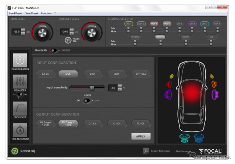The width and height of the screenshot is (235, 164).
Task: Increase the Channel Level with up arrow
Action: (72, 30)
